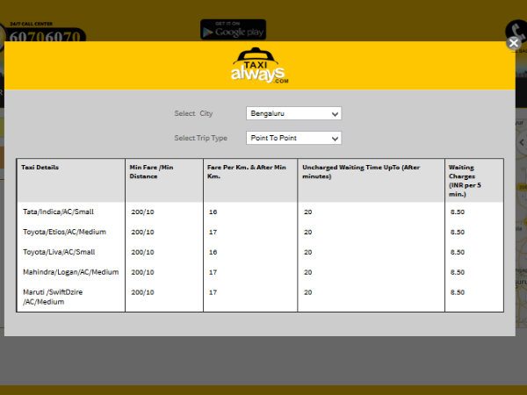Close the fare details popup

(x=513, y=43)
